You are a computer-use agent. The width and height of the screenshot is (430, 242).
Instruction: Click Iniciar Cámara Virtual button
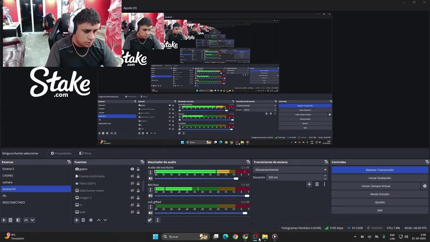click(x=376, y=186)
